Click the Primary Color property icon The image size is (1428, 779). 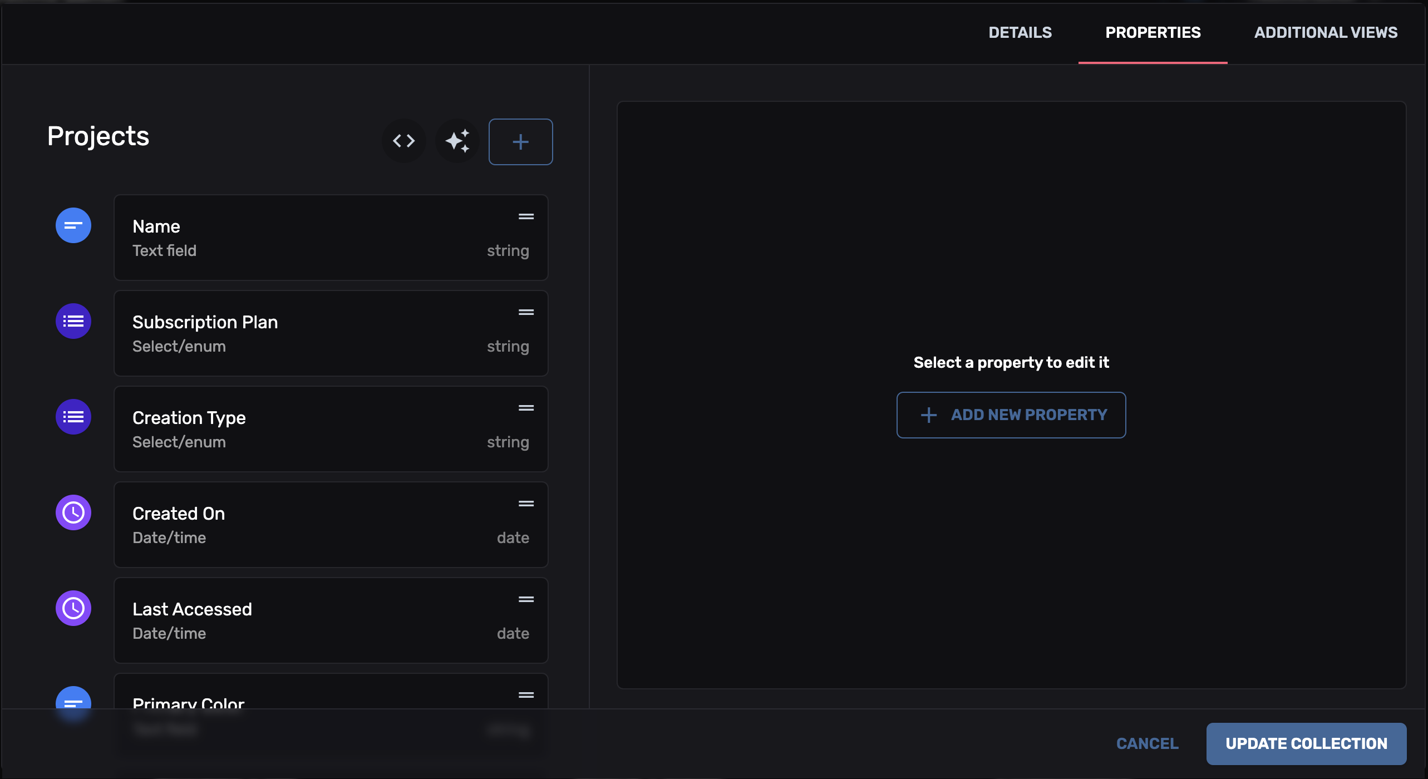(73, 702)
